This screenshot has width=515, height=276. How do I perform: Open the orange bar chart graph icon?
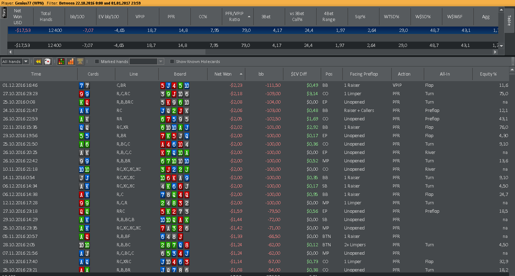click(x=71, y=62)
